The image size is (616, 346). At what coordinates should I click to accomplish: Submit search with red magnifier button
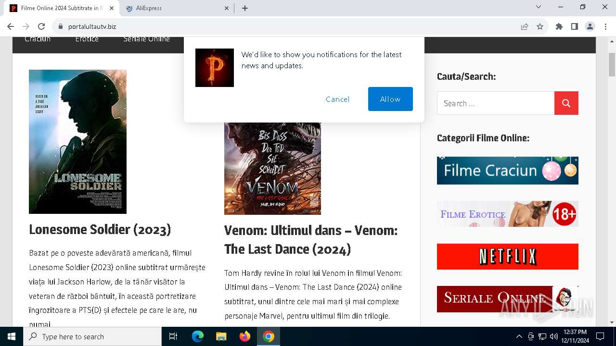[566, 103]
